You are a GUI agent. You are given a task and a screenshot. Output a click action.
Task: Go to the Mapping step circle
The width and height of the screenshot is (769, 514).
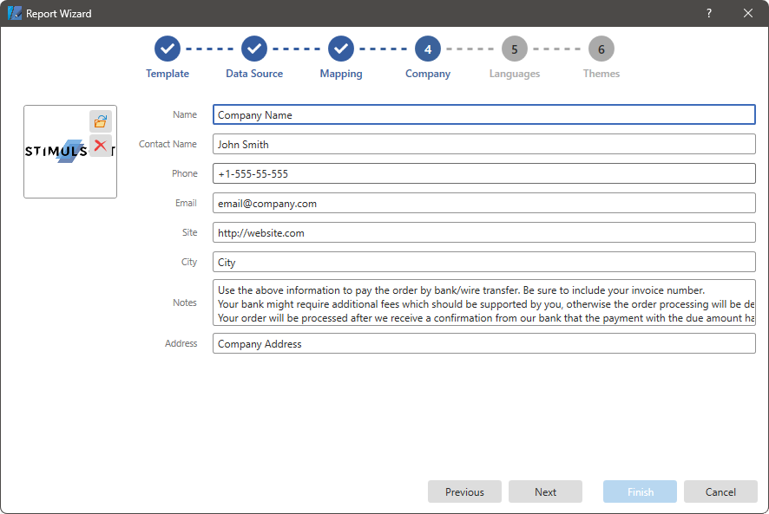tap(341, 49)
